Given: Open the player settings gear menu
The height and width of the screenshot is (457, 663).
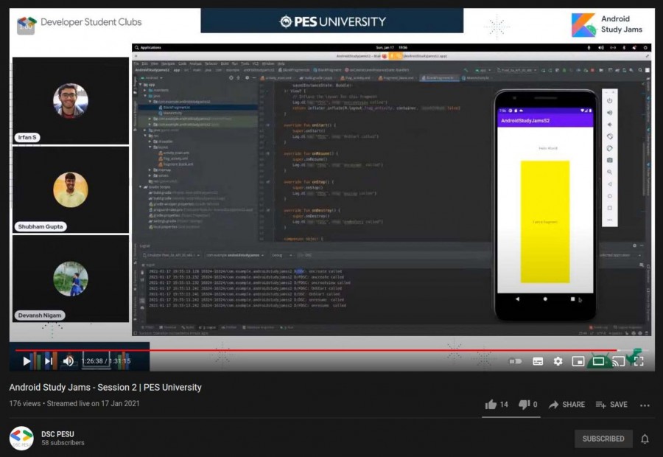Looking at the screenshot, I should pyautogui.click(x=558, y=361).
